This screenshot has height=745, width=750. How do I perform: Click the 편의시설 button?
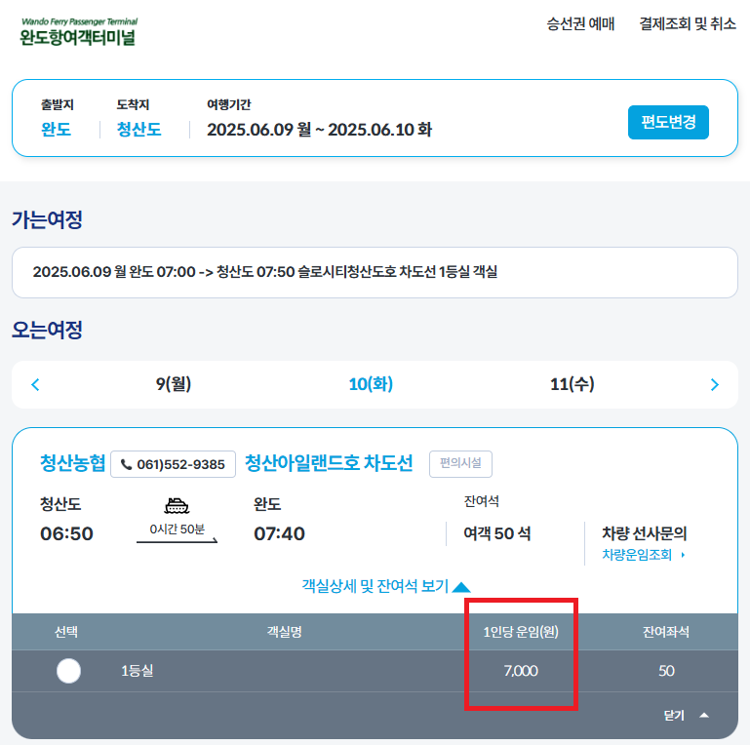460,464
